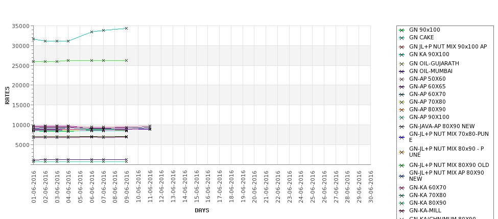Click the GN-KA-MILL legend marker icon

(x=401, y=211)
